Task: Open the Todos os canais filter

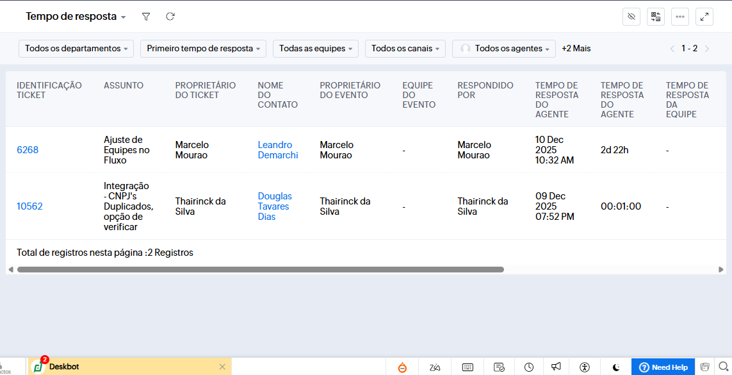Action: [x=405, y=49]
